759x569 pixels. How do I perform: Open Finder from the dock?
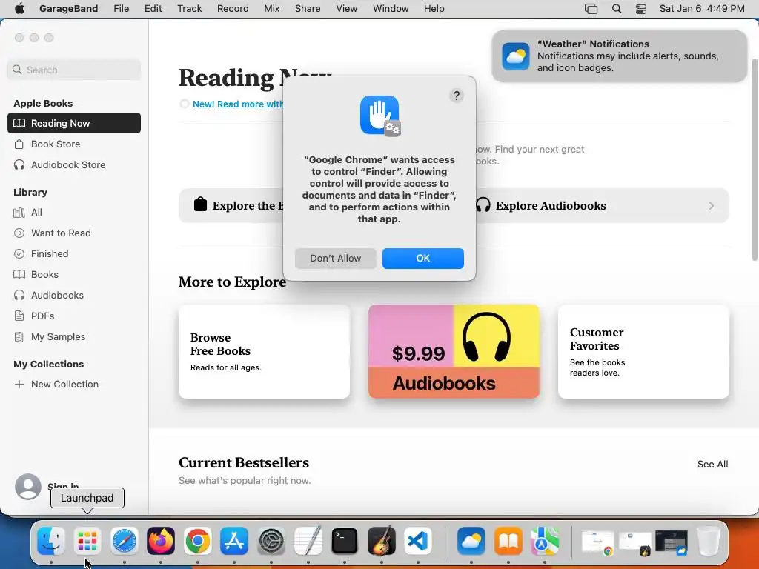point(51,540)
